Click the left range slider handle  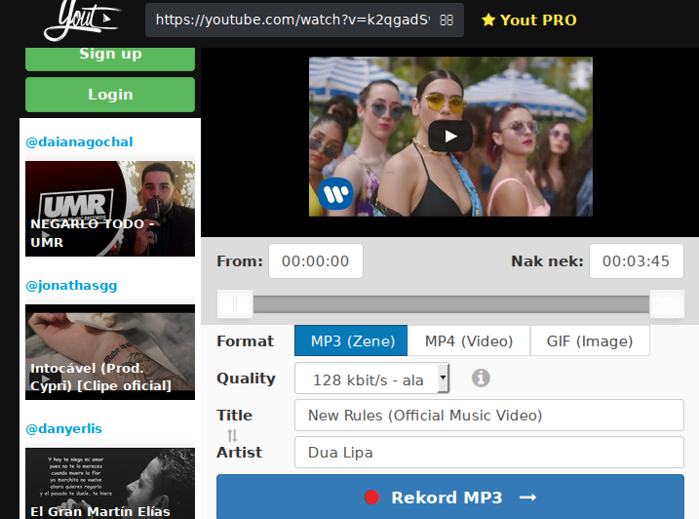tap(235, 304)
